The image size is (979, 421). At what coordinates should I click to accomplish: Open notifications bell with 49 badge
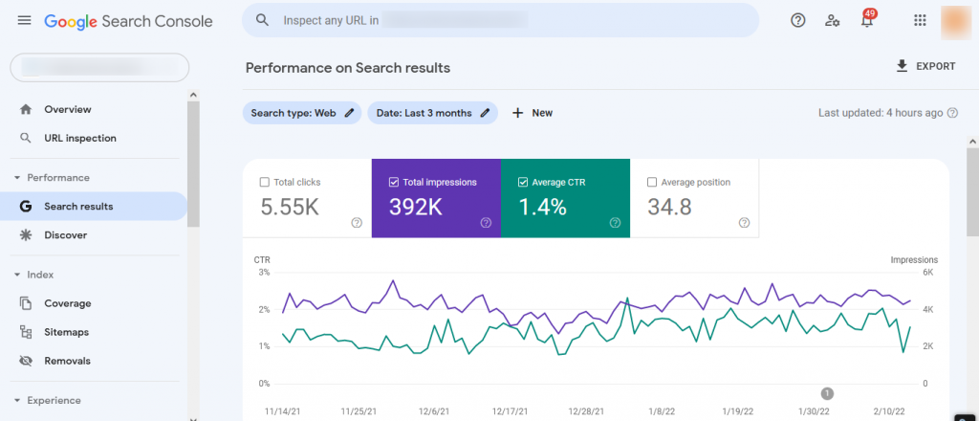(867, 19)
